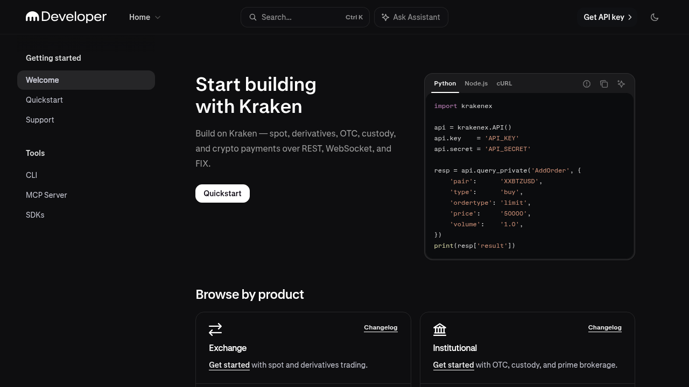Click Get started in Exchange card

coord(229,365)
